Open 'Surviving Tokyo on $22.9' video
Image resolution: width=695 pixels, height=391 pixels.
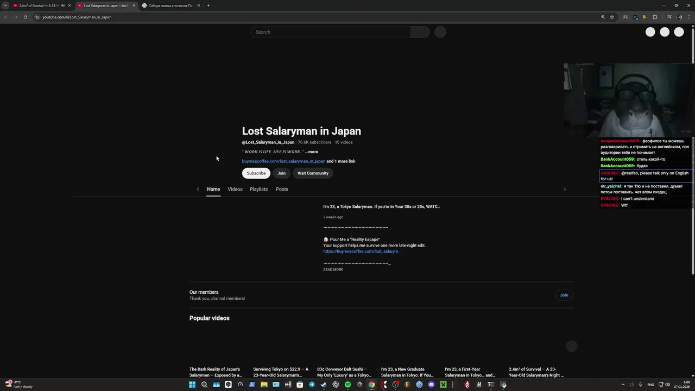[x=281, y=372]
